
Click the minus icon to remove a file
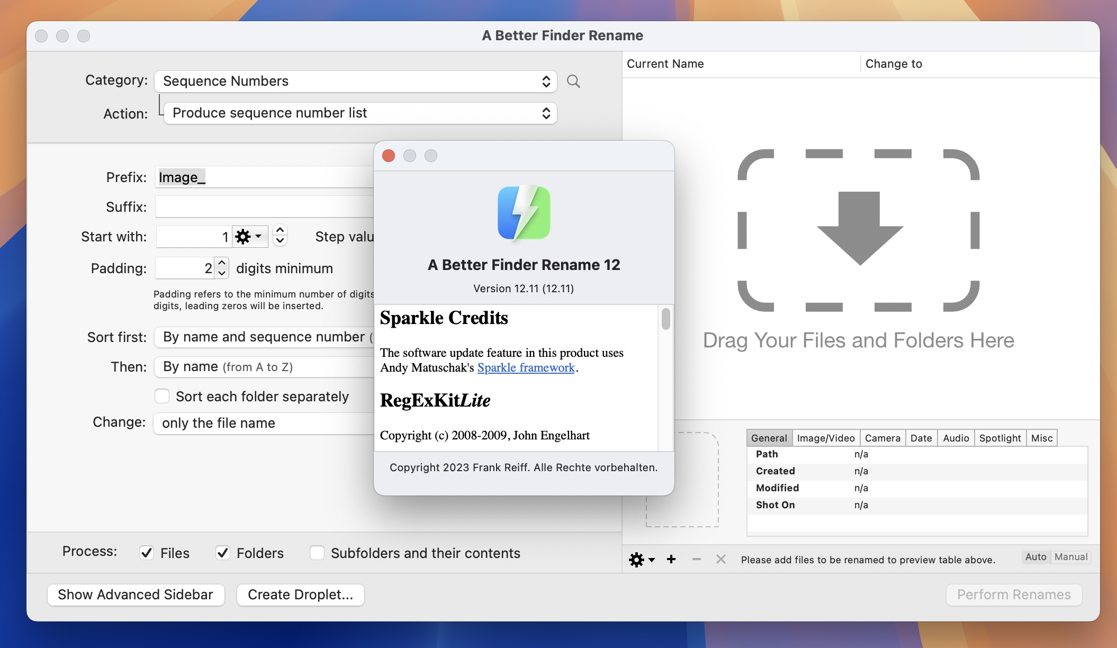point(697,559)
